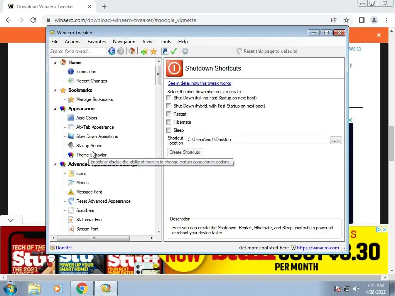Check Shut Down full no Fast Startup
395x296 pixels.
[x=169, y=98]
